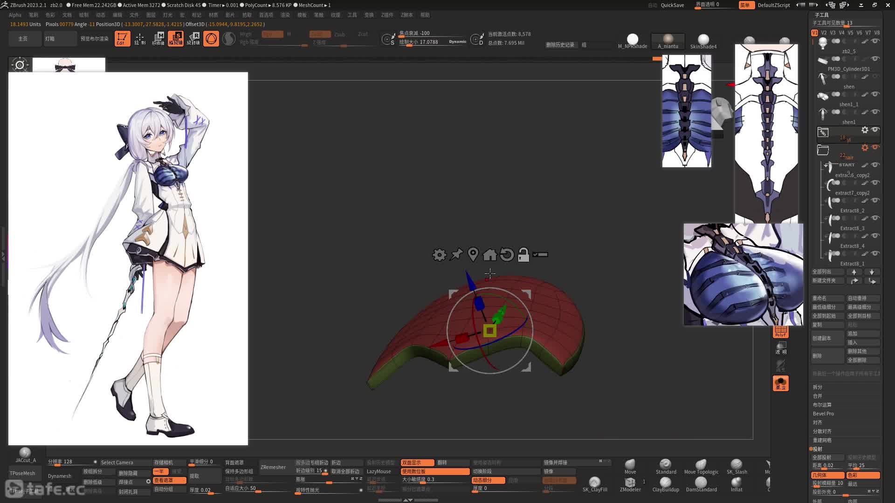The image size is (895, 503).
Task: Select the Rotate axis (旋转轴) tool
Action: coord(193,39)
